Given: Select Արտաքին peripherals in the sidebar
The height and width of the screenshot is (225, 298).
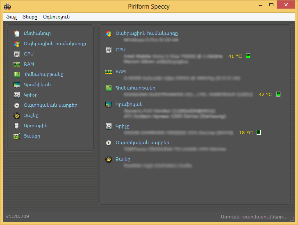Looking at the screenshot, I should point(36,126).
